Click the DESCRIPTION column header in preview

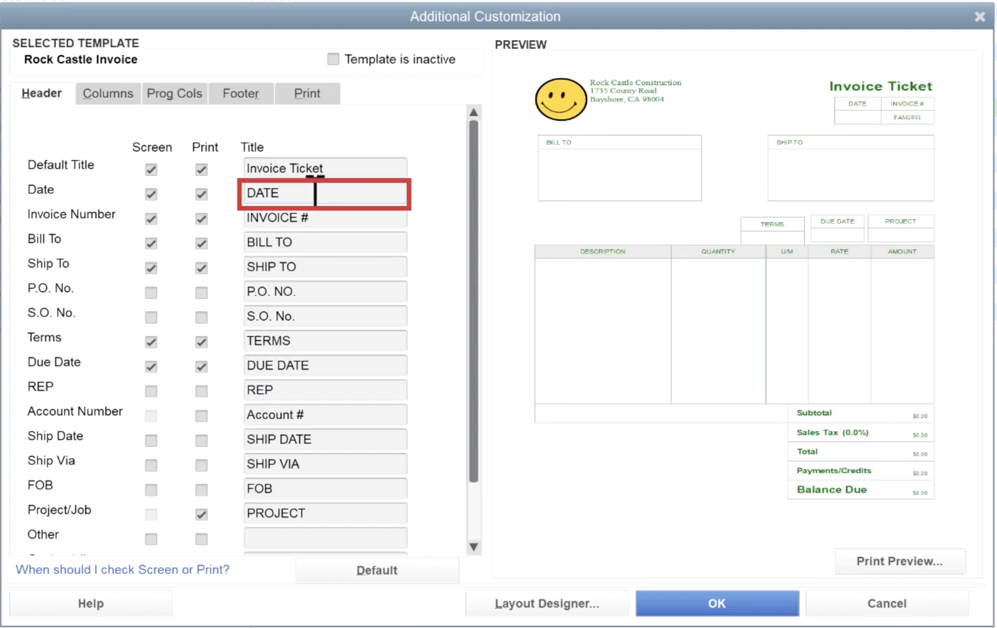[602, 251]
